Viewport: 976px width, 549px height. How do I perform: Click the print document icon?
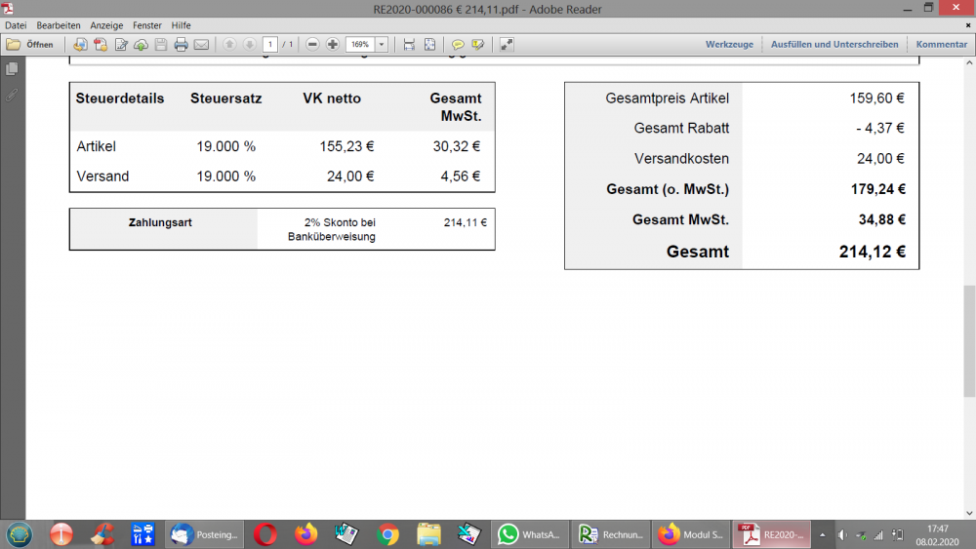pos(182,44)
